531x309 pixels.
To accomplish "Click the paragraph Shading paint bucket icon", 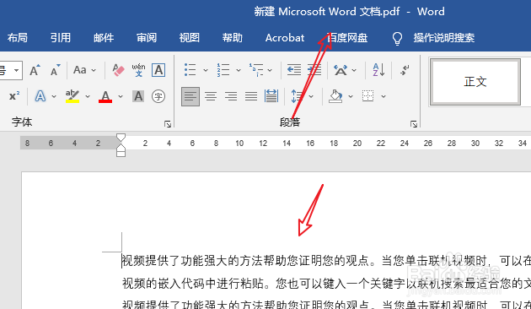I will pos(335,96).
